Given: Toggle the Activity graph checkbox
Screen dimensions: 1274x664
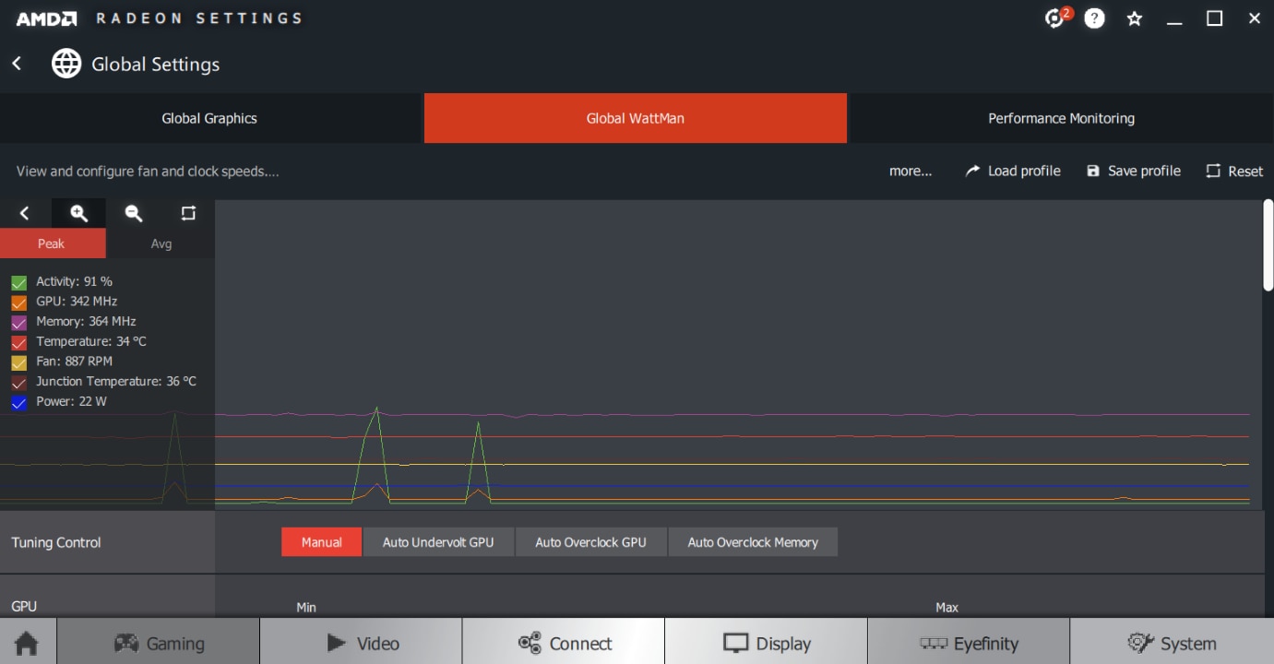Looking at the screenshot, I should [19, 282].
